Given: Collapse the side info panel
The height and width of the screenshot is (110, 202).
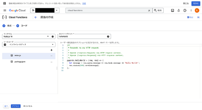Looking at the screenshot, I should click(x=198, y=17).
